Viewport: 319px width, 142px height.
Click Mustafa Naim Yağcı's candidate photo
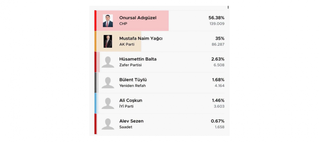pyautogui.click(x=108, y=41)
